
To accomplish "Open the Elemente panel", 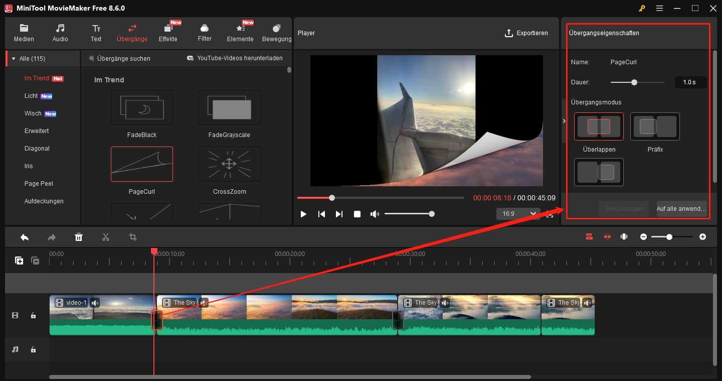I will 240,33.
